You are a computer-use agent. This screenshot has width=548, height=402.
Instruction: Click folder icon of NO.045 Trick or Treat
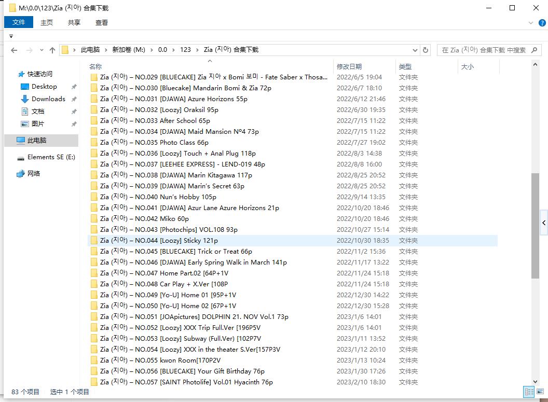(x=93, y=252)
